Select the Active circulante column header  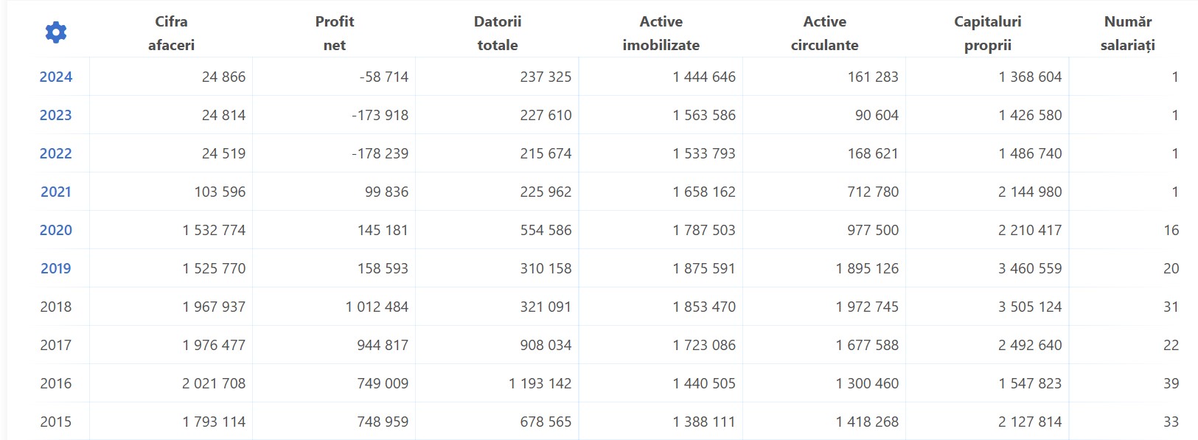pyautogui.click(x=824, y=33)
